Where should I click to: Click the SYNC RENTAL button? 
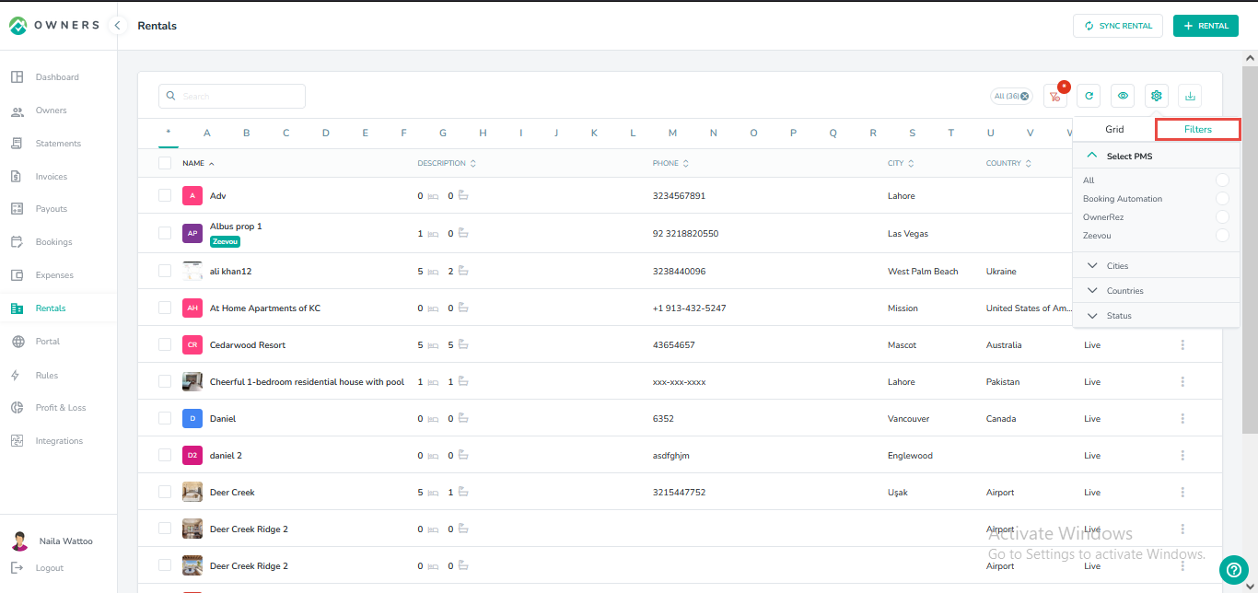coord(1118,26)
